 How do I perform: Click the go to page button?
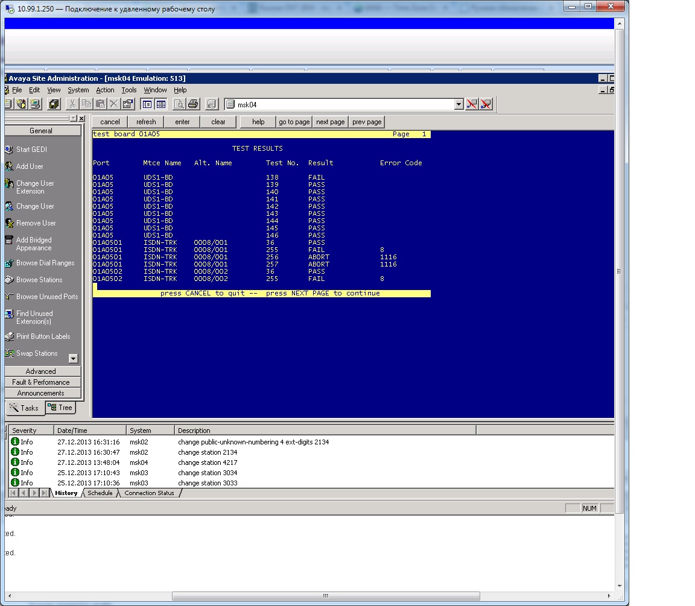[x=294, y=122]
